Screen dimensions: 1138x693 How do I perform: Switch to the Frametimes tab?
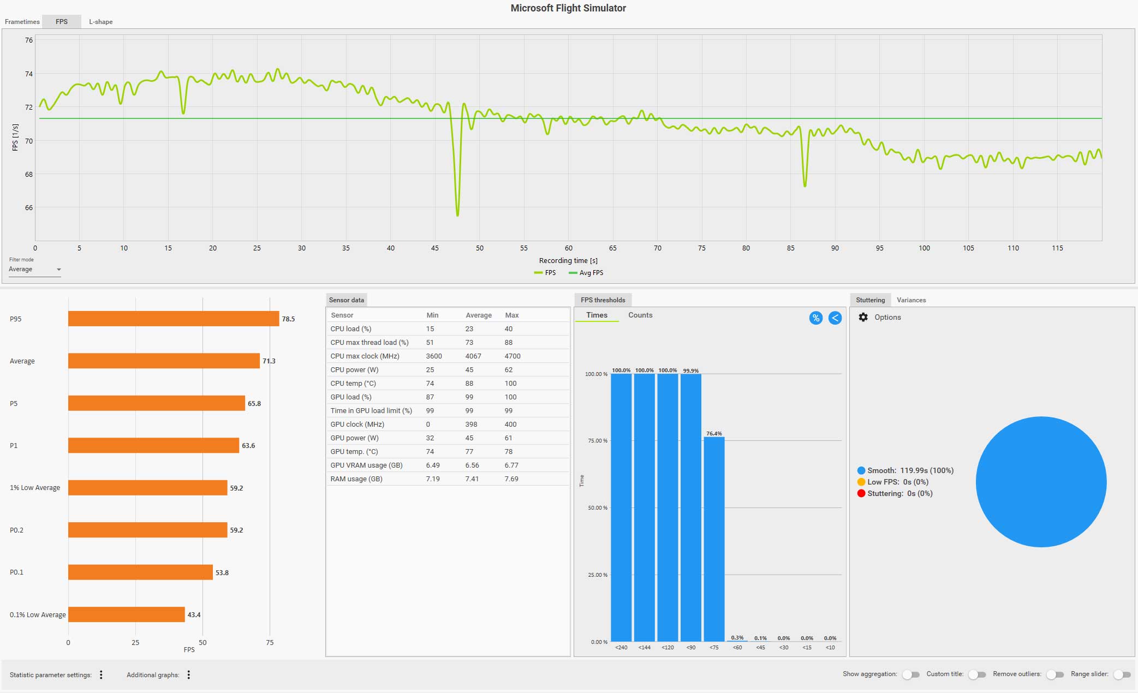[22, 22]
